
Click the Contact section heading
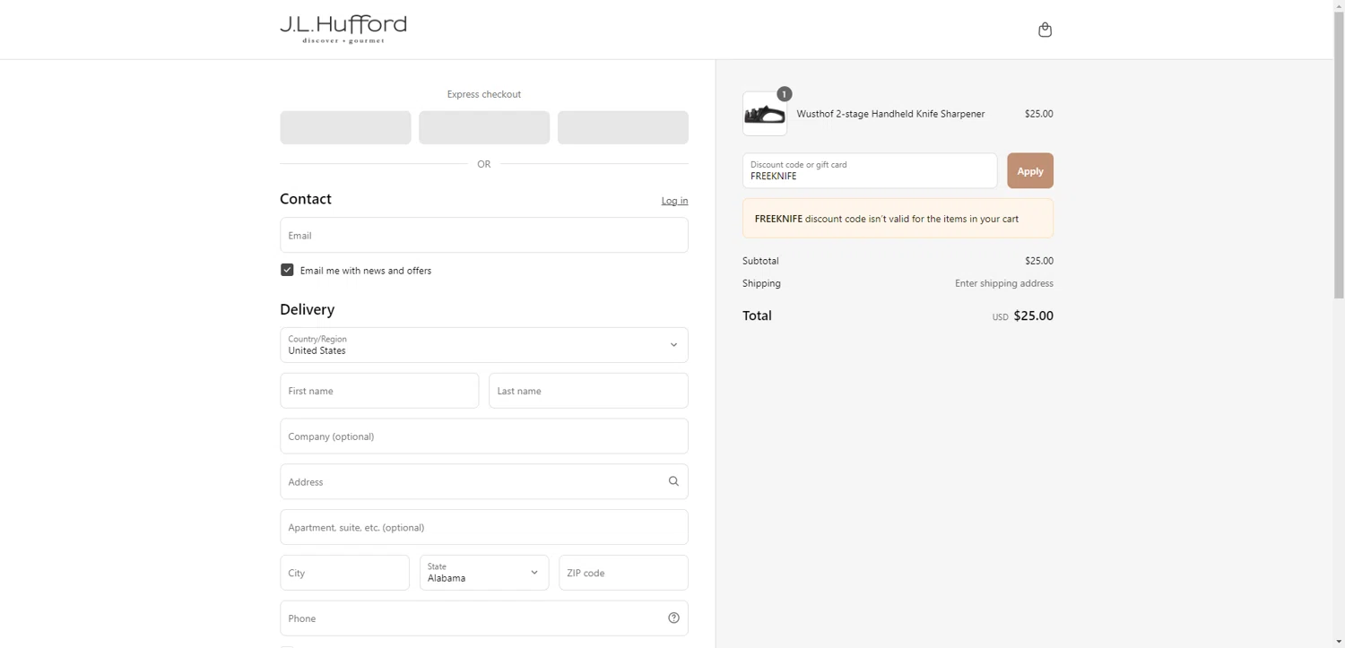(306, 199)
